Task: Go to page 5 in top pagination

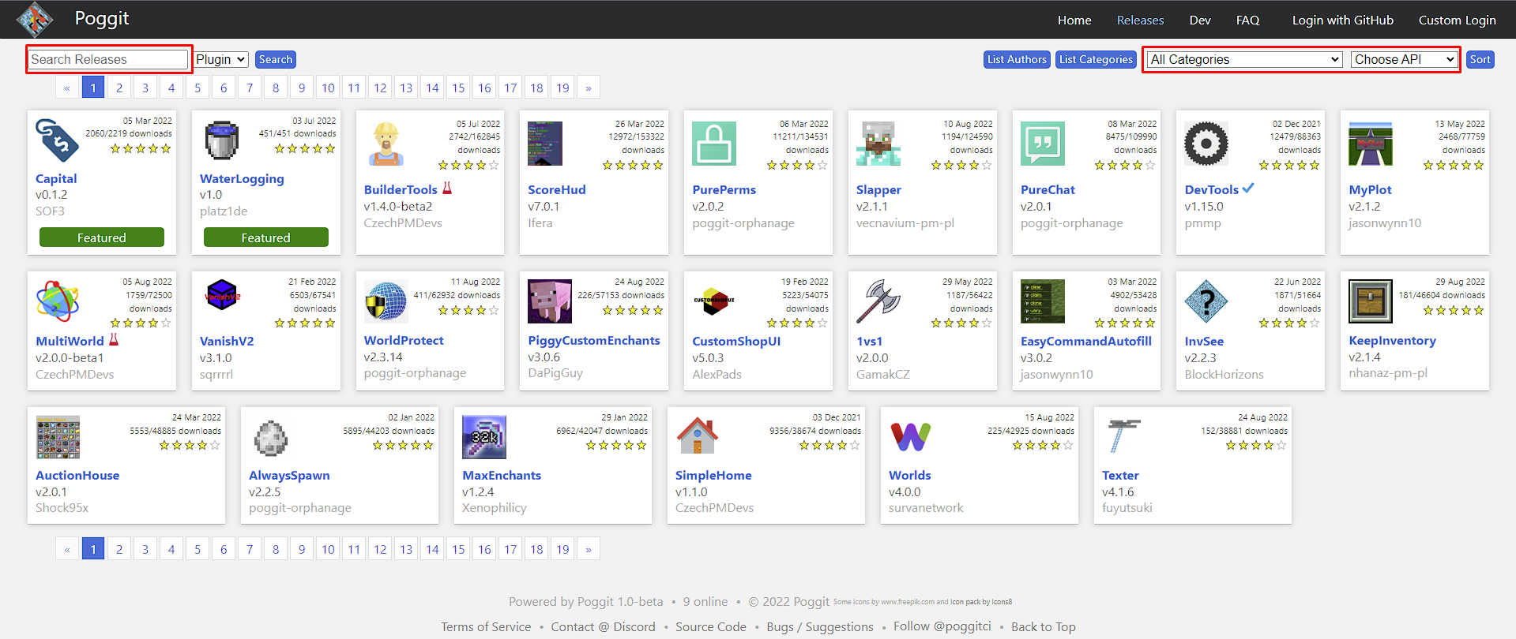Action: point(197,88)
